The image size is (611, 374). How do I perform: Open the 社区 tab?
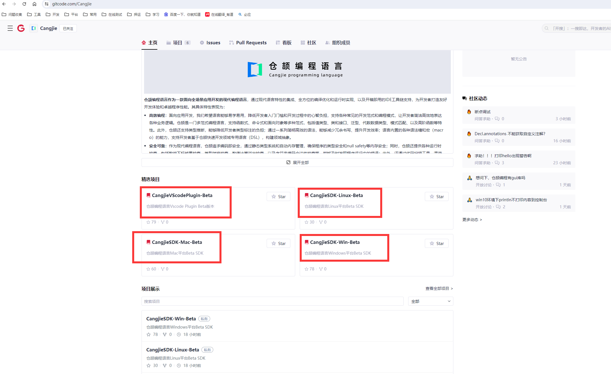tap(308, 43)
